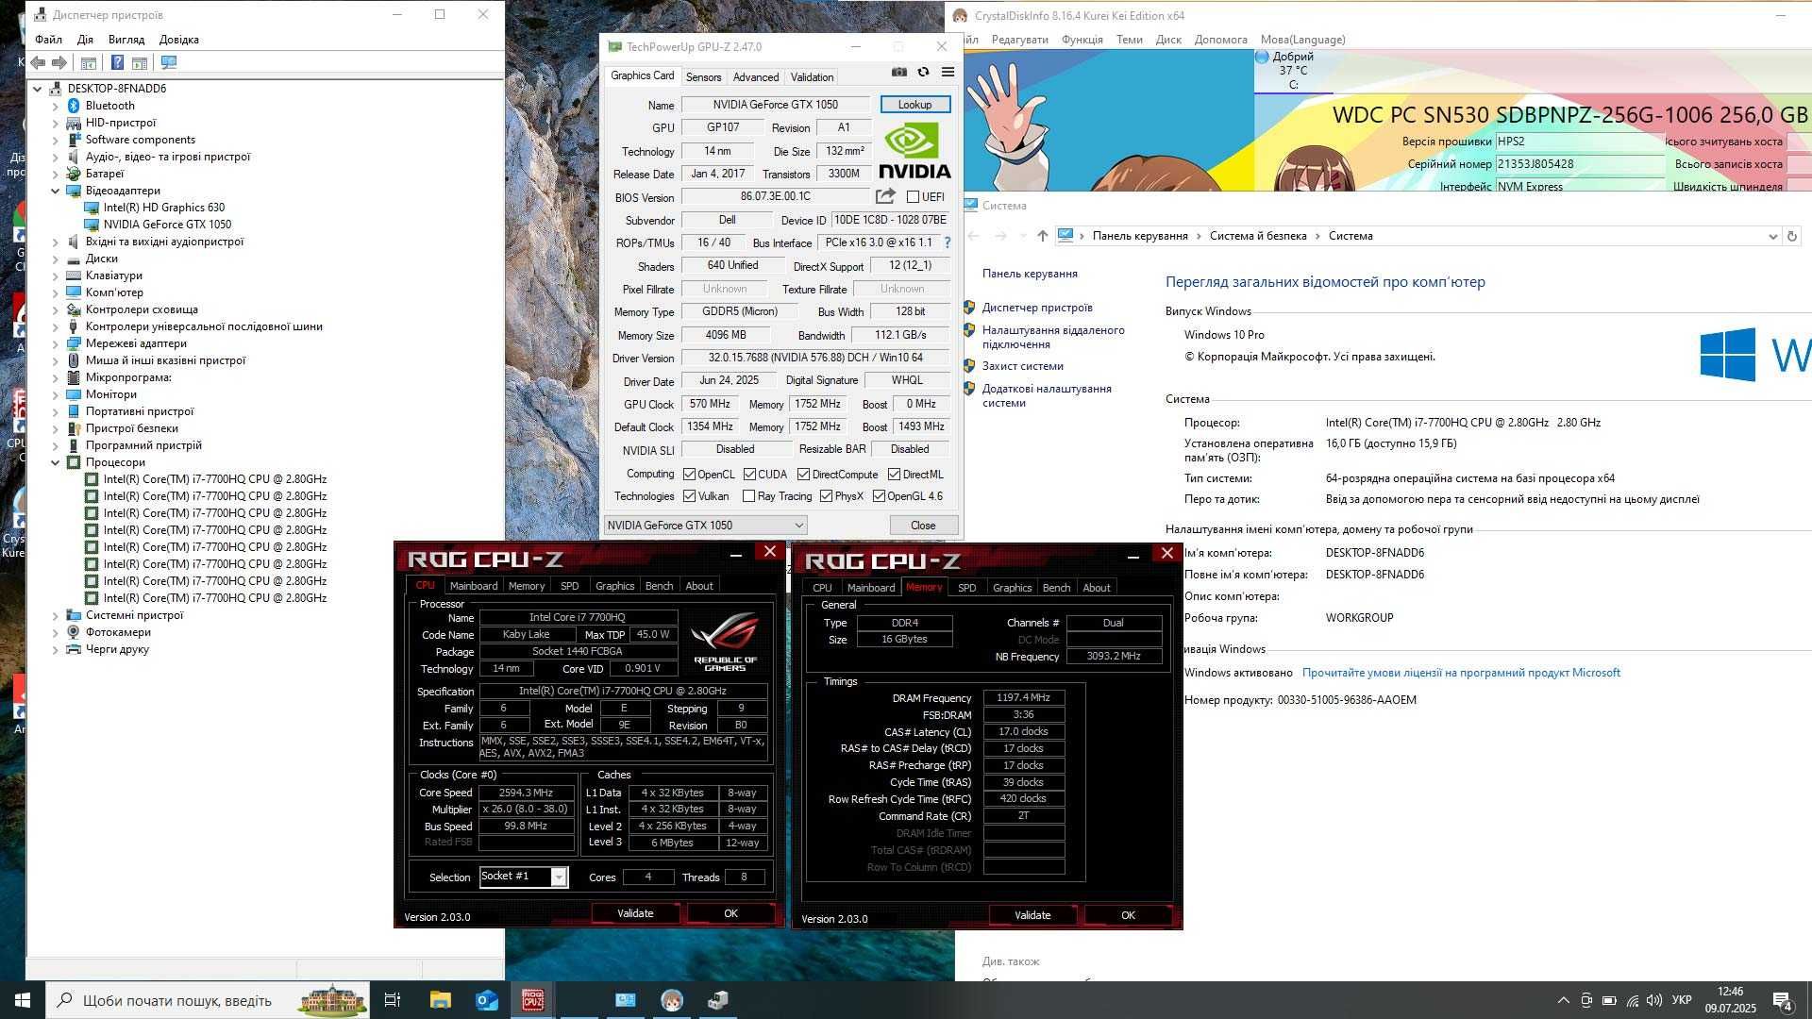Switch to the Advanced tab in GPU-Z
1812x1019 pixels.
[x=756, y=77]
